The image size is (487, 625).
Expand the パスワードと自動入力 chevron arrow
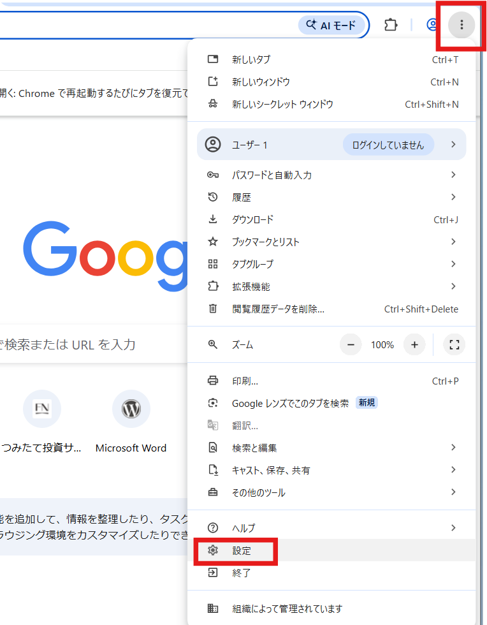(453, 175)
